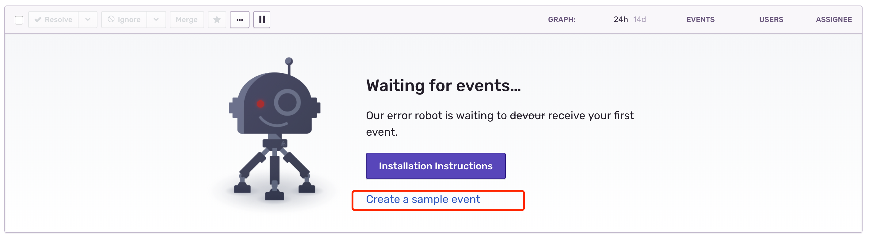Sort by the ASSIGNEE column header

pos(834,19)
